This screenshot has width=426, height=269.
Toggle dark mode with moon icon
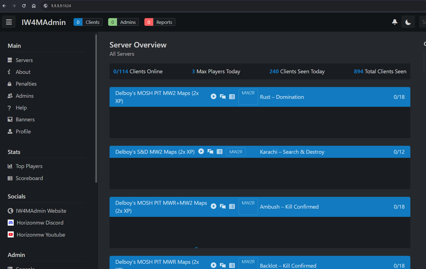(408, 22)
